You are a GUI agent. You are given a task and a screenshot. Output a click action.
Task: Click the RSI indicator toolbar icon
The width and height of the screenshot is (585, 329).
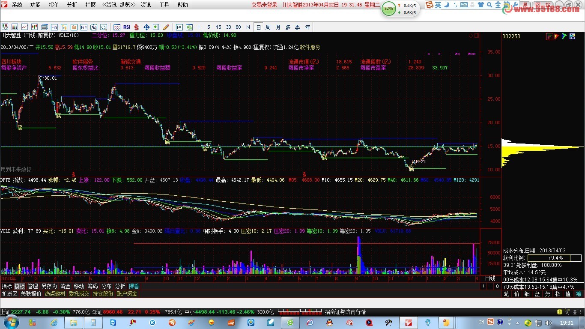(127, 27)
